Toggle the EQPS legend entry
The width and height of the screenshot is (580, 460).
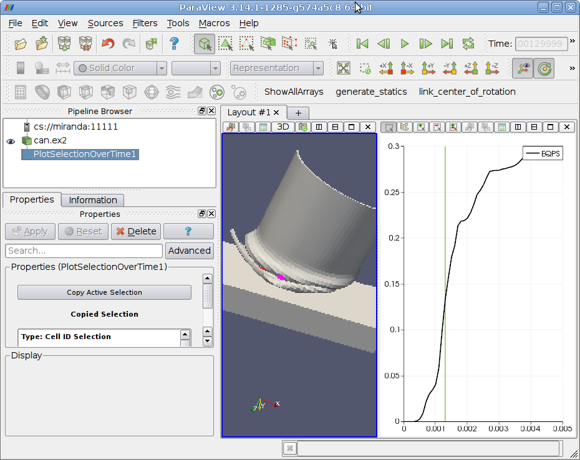coord(543,153)
